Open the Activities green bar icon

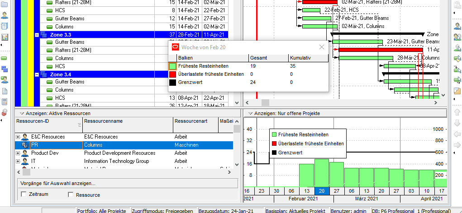[5, 58]
